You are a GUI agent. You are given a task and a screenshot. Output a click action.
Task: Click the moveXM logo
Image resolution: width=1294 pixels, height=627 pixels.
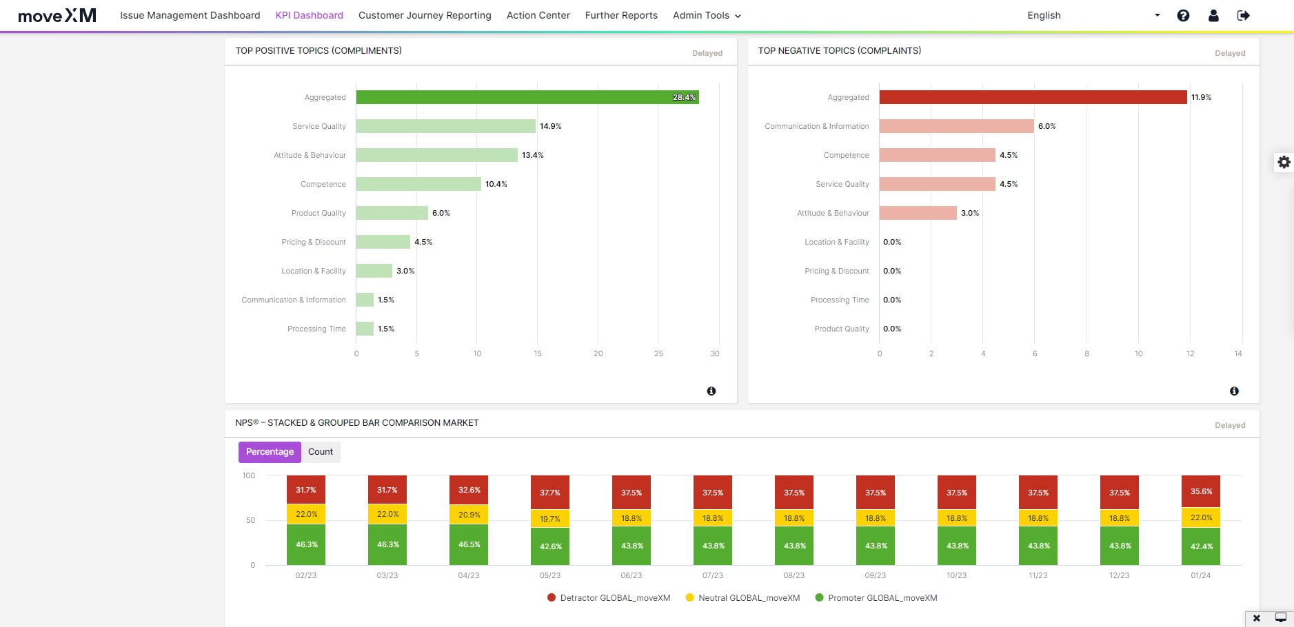tap(57, 15)
